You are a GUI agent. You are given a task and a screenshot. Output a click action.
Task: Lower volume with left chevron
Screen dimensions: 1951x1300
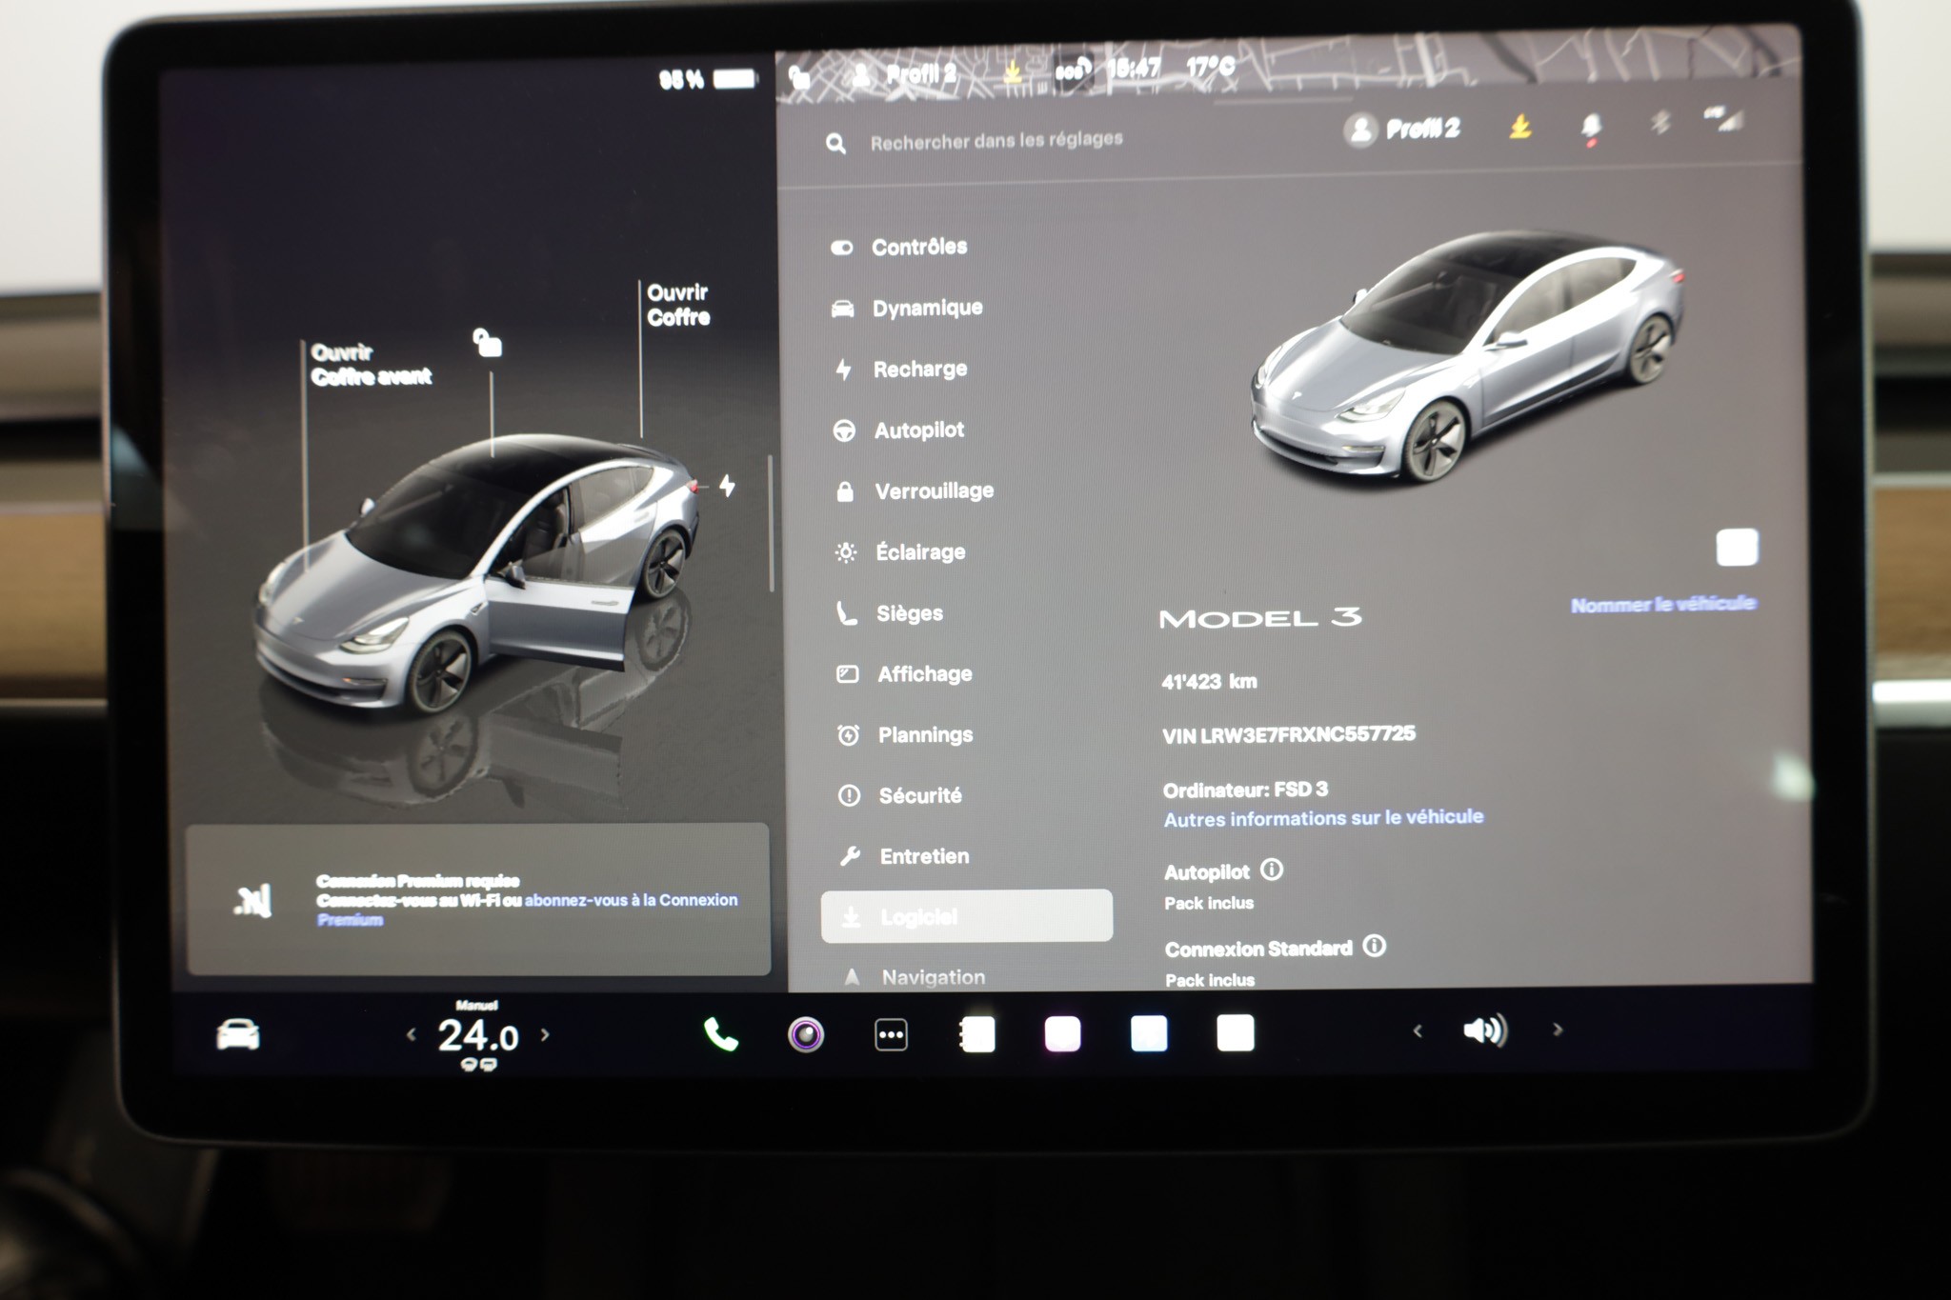(x=1418, y=1030)
